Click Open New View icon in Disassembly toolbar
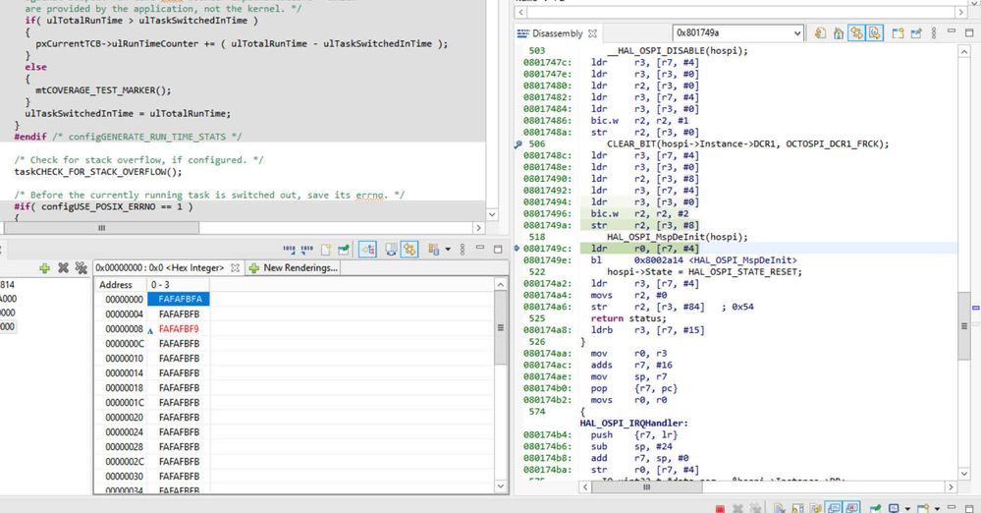 tap(898, 33)
